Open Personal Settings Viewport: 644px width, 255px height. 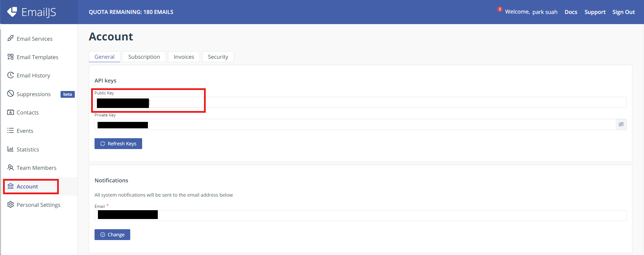[x=38, y=205]
